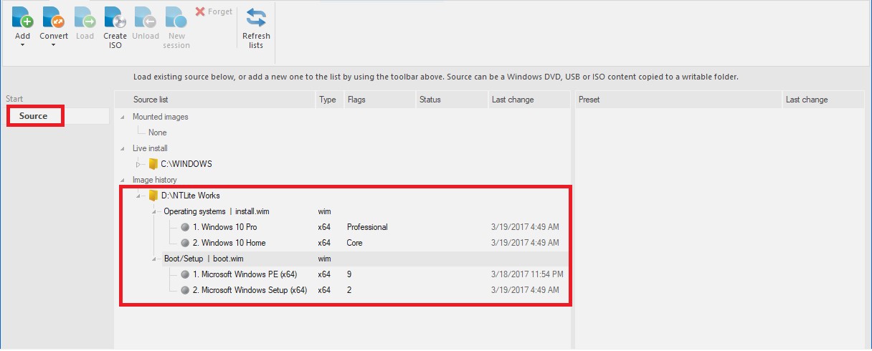This screenshot has width=872, height=351.
Task: Select Microsoft Windows PE (x64) entry
Action: [245, 274]
